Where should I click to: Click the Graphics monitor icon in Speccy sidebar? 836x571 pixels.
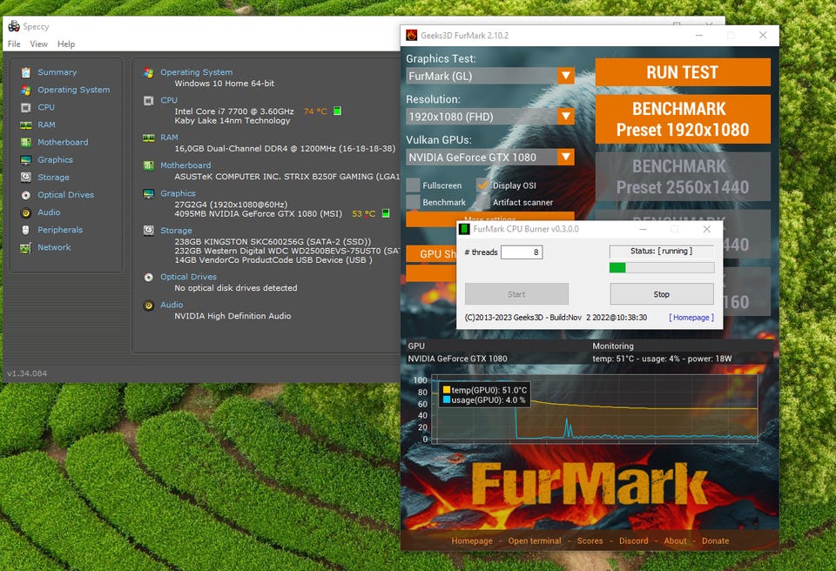25,160
